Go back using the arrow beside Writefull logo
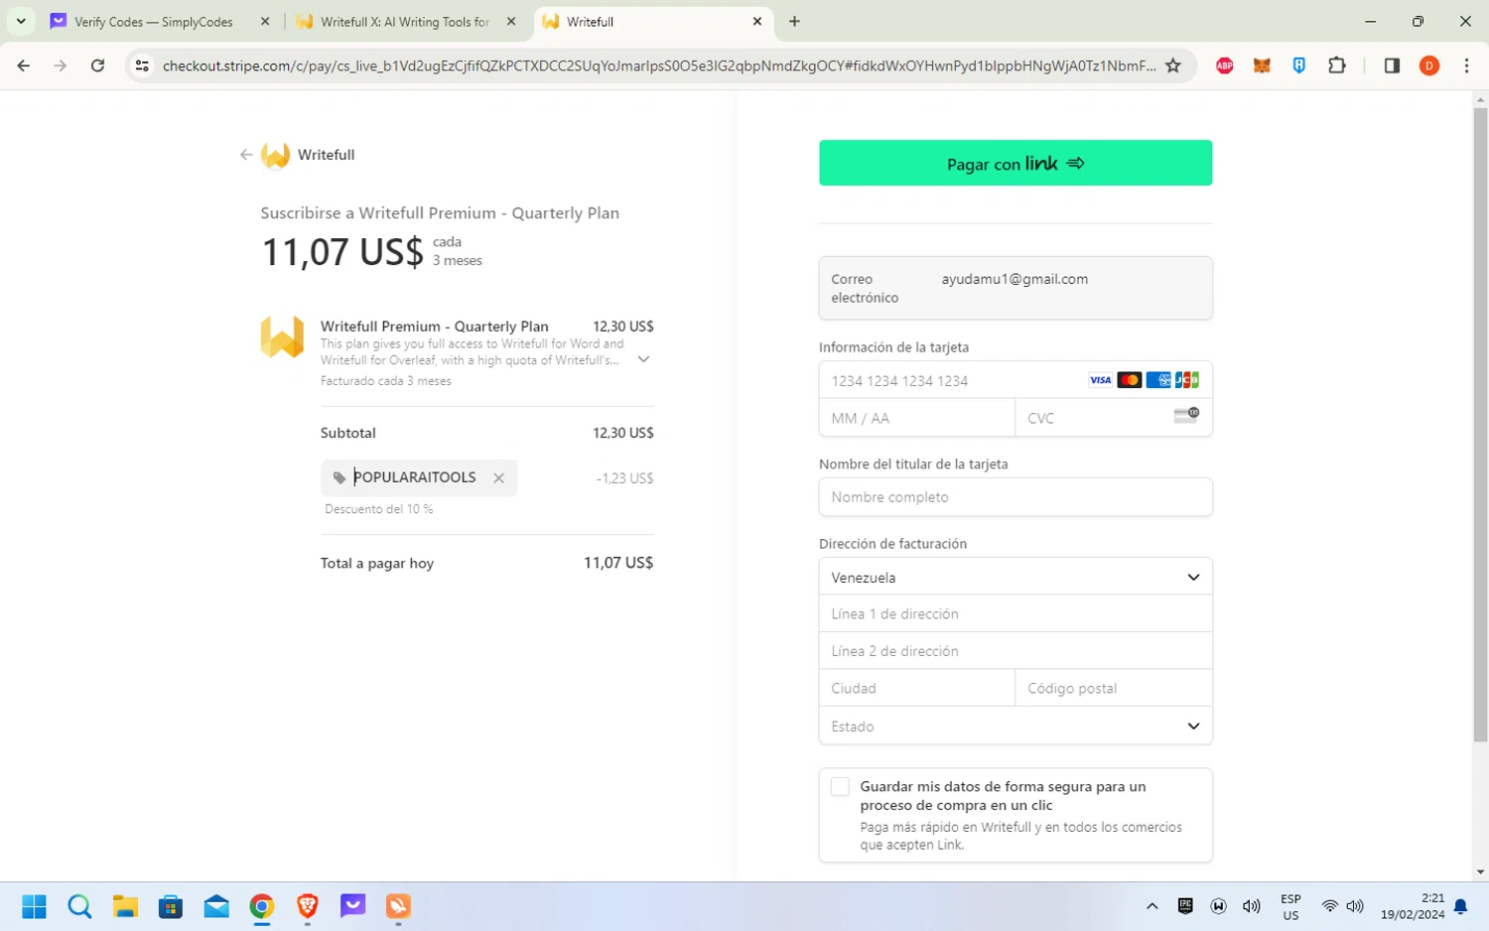1489x931 pixels. point(246,155)
